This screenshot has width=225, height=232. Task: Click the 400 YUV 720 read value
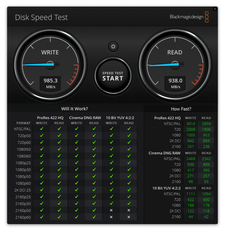(206, 200)
